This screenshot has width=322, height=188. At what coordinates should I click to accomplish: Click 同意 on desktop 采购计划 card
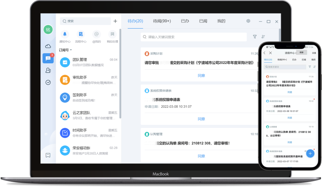point(201,76)
